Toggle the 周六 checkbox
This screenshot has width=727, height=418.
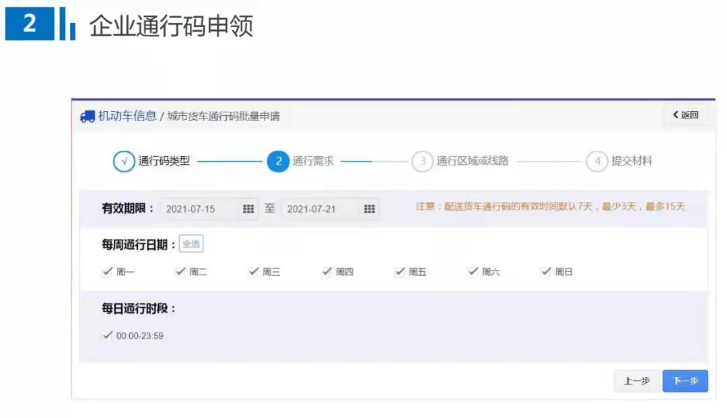[x=473, y=272]
